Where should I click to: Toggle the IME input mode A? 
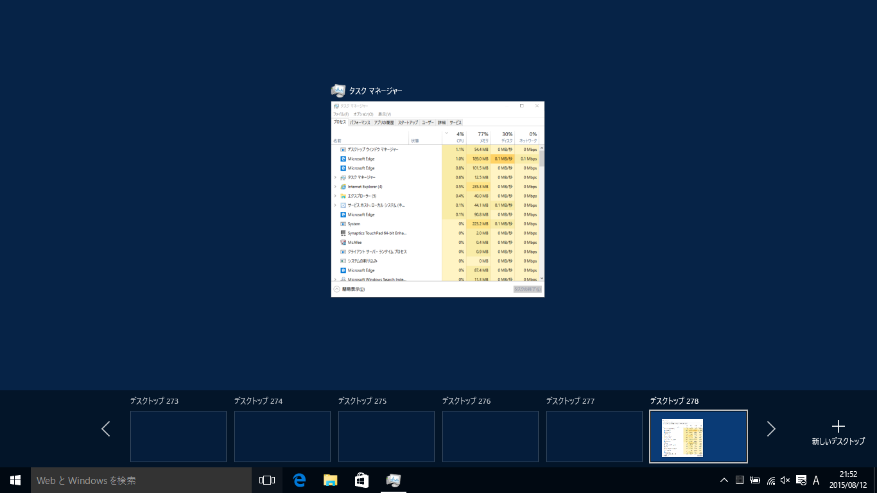coord(816,480)
